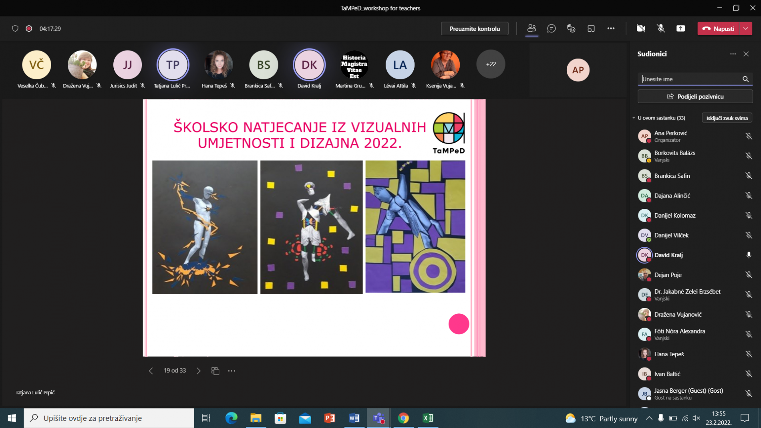Toggle mic icon for Dejan Poje
This screenshot has width=761, height=428.
tap(749, 275)
